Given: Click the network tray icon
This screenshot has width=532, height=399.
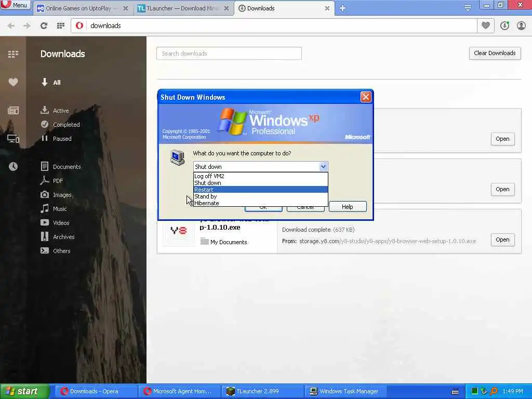Looking at the screenshot, I should point(484,391).
